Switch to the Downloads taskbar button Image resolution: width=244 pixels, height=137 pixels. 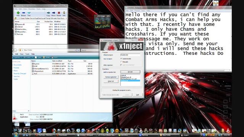[66, 135]
